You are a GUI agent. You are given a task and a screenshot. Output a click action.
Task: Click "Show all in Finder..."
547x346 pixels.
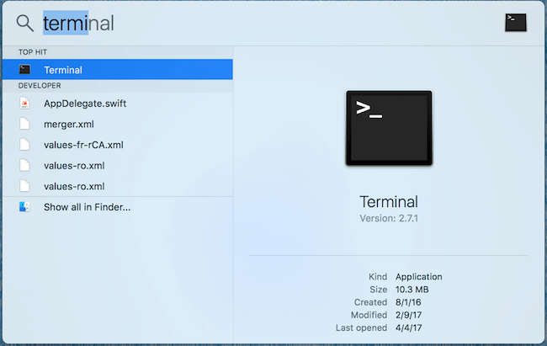[x=87, y=206]
